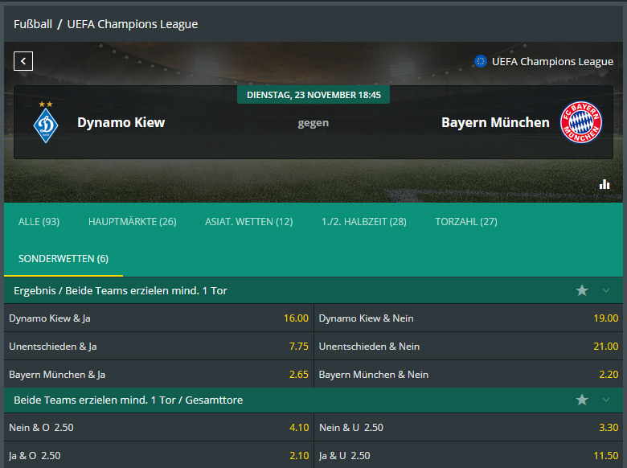
Task: Bet on Dynamo Kiew & Nein at 19.00
Action: (x=469, y=318)
